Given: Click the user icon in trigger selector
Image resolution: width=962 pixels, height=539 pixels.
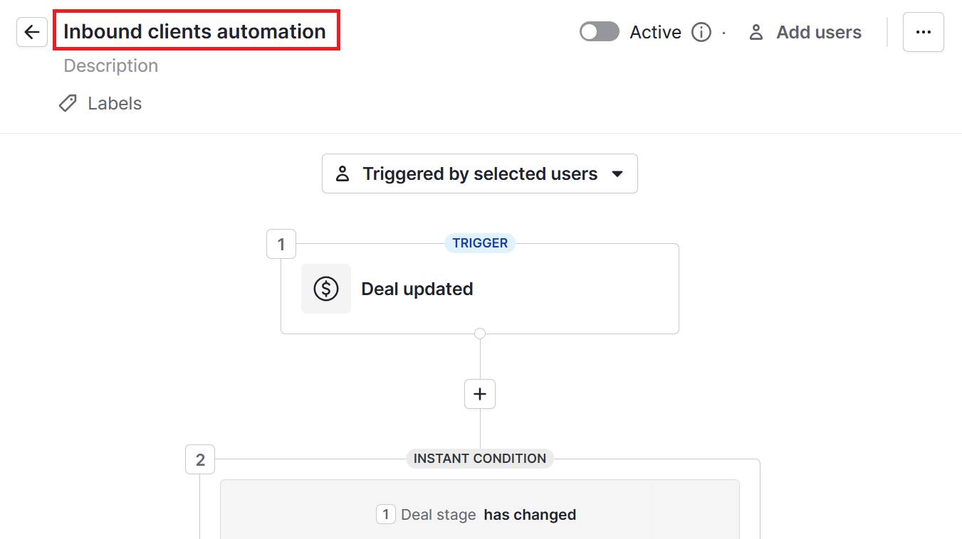Looking at the screenshot, I should pyautogui.click(x=343, y=173).
